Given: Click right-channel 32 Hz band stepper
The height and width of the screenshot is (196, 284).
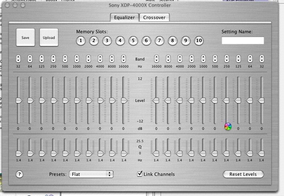Looking at the screenshot, I should click(262, 59).
